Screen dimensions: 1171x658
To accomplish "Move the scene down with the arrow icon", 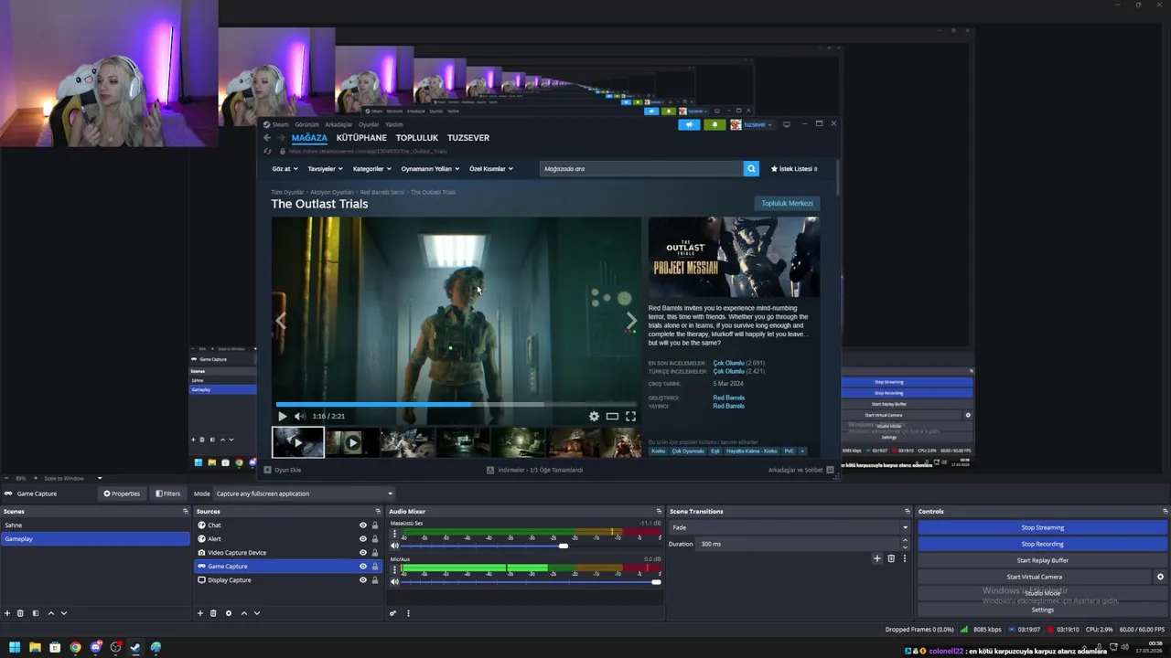I will point(64,613).
